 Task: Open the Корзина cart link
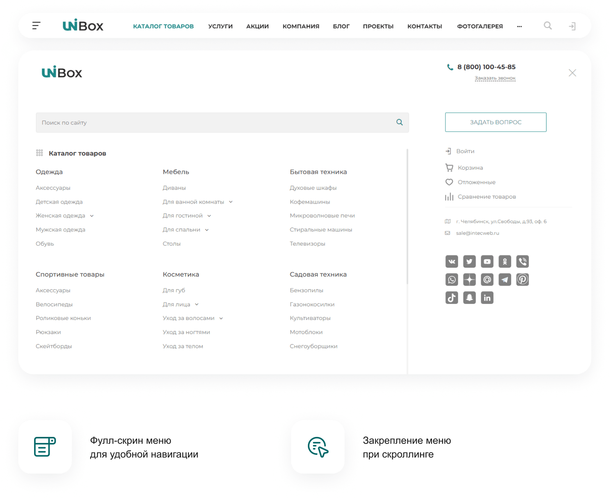(x=470, y=168)
